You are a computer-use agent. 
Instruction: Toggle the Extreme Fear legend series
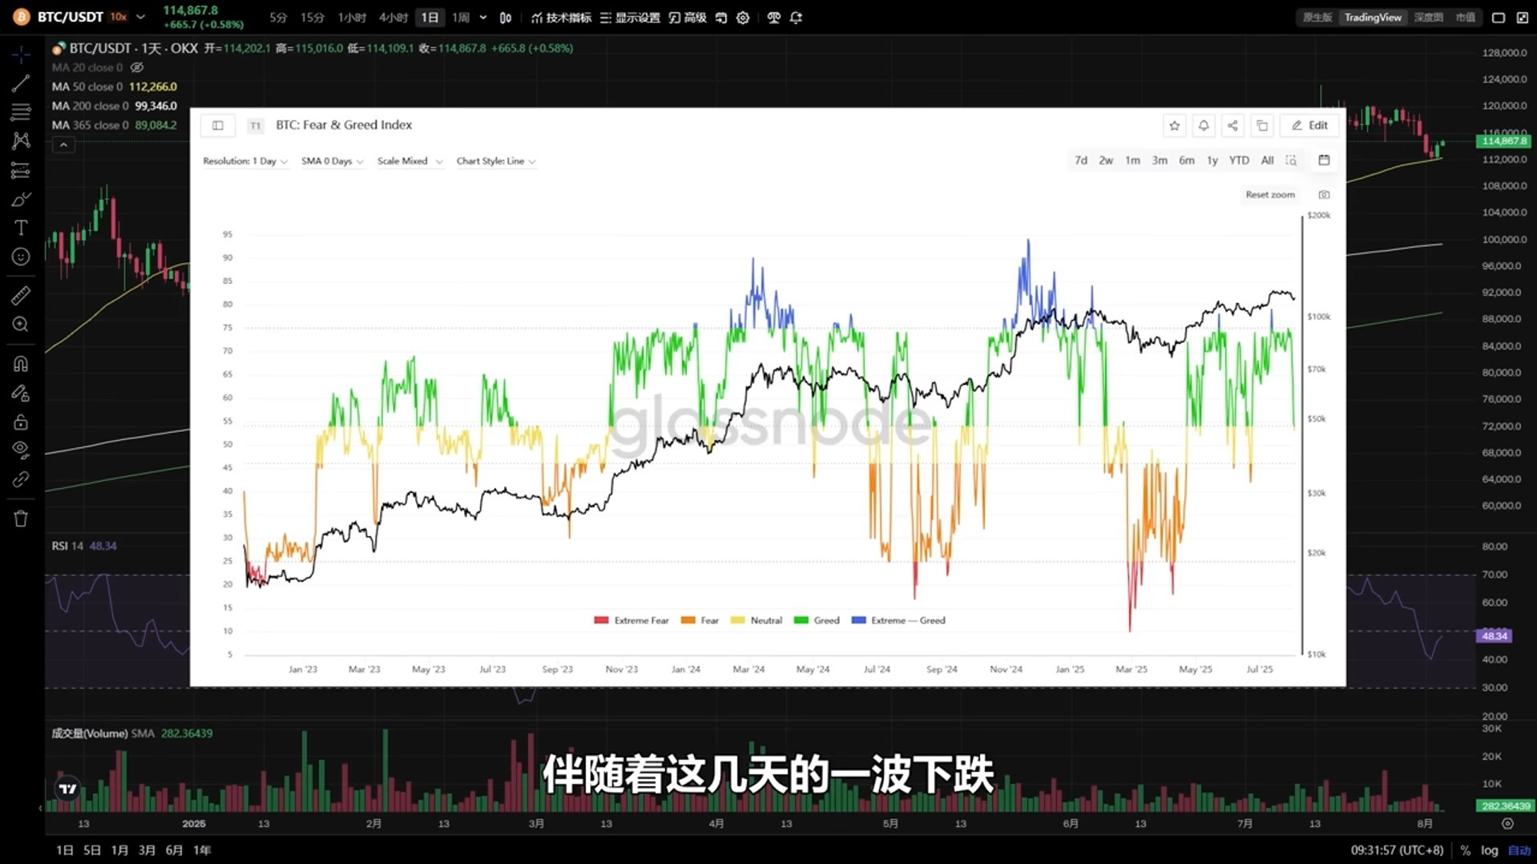coord(631,620)
